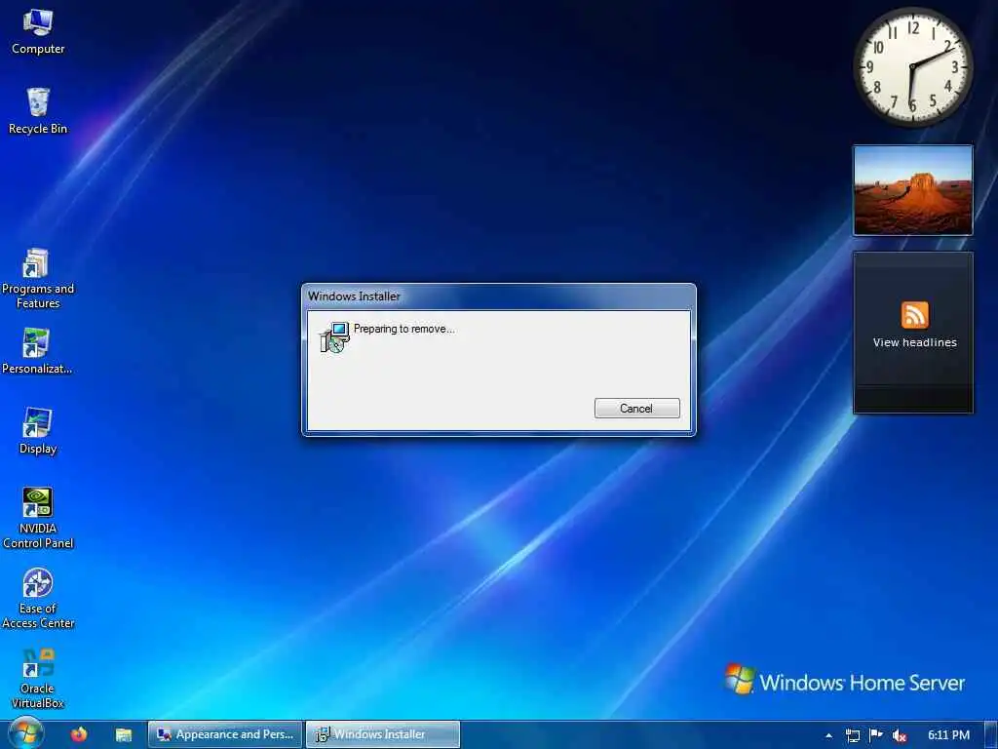The height and width of the screenshot is (749, 998).
Task: Open the Start menu orb
Action: (25, 733)
